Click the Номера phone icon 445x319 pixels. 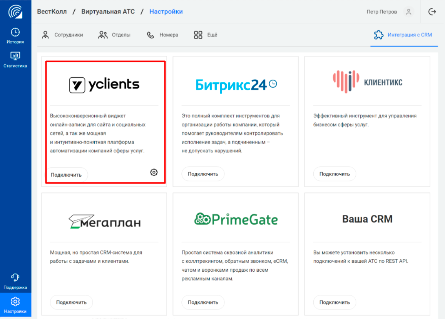click(151, 35)
